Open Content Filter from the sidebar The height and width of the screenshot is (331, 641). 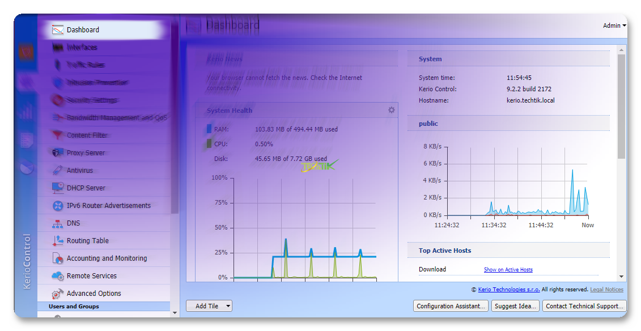coord(87,135)
